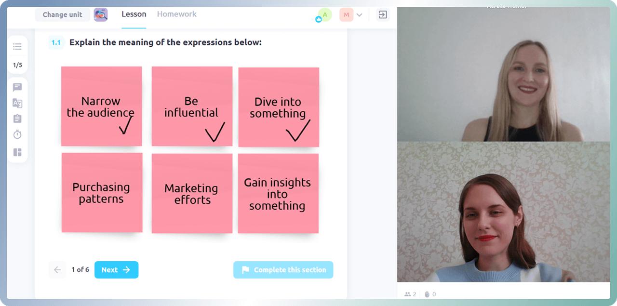Open the lesson contents list icon
Viewport: 617px width, 306px height.
(17, 47)
